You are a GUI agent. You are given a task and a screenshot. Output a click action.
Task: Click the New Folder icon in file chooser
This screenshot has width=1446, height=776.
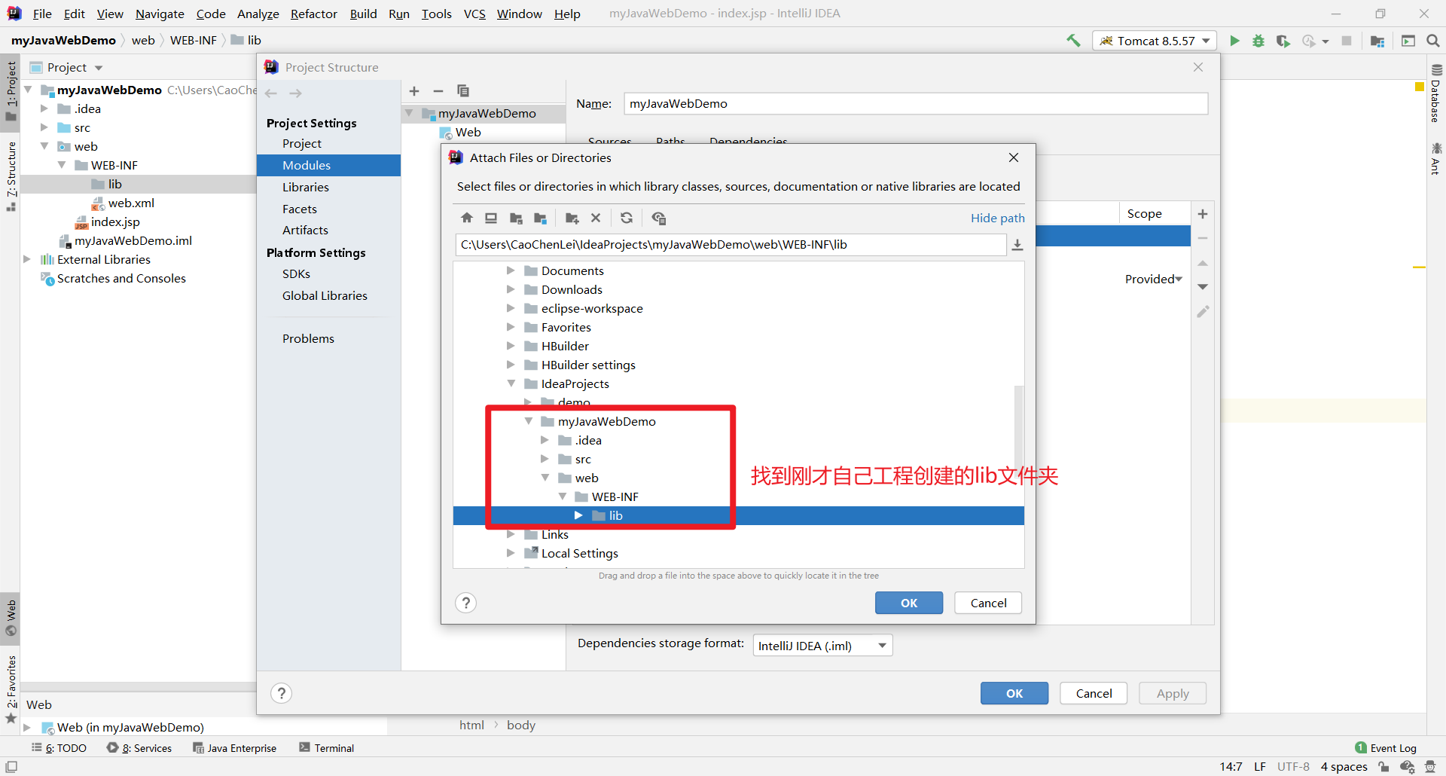(572, 218)
